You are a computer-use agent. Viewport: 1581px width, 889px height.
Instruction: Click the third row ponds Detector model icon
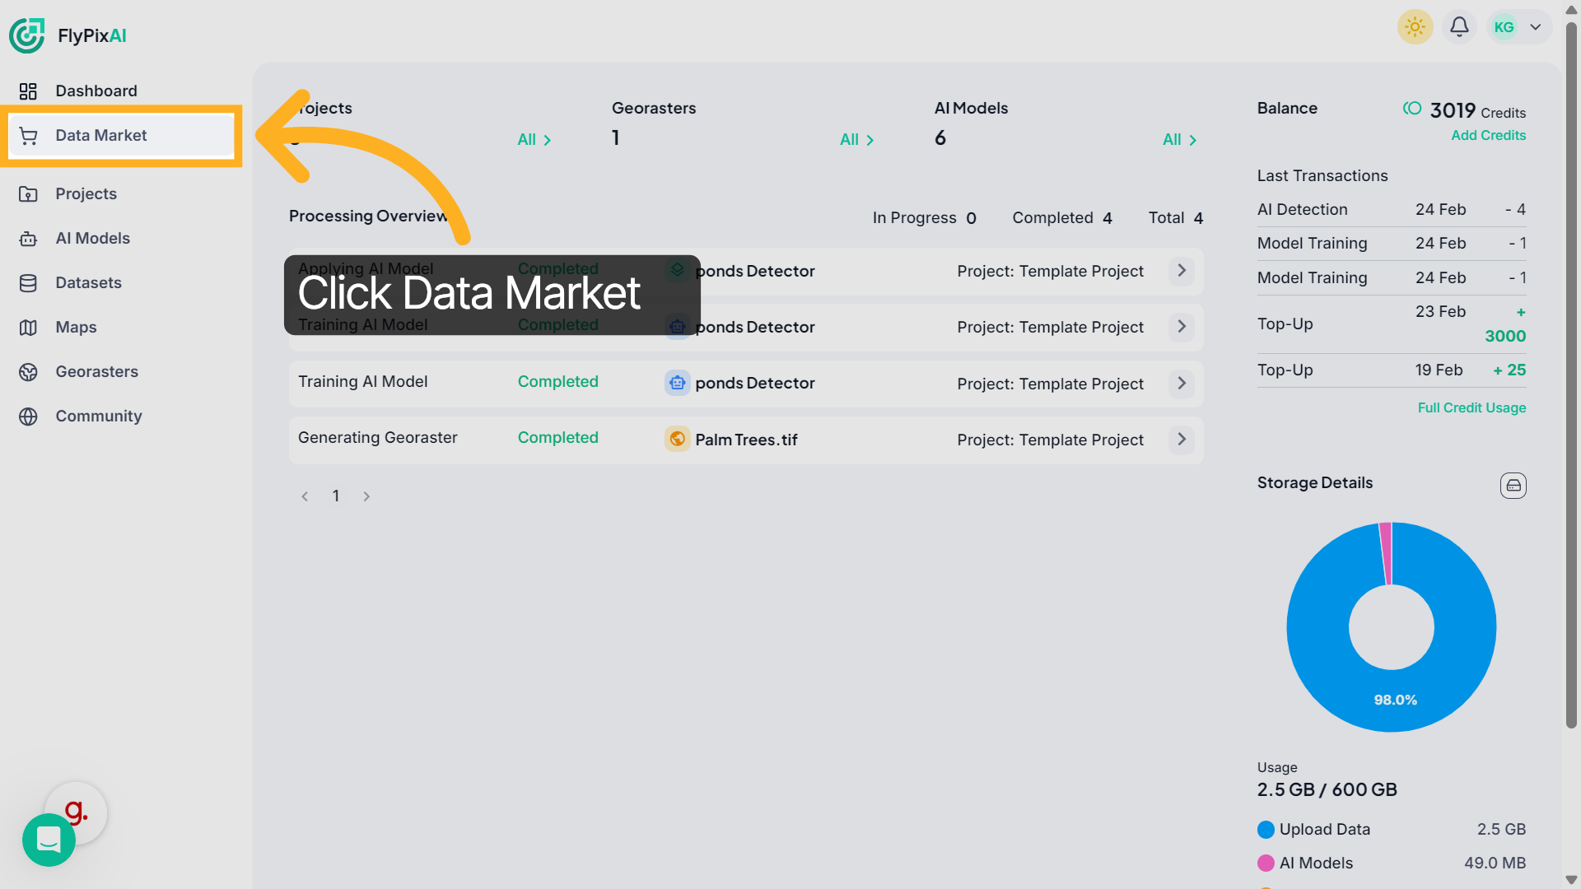point(677,383)
